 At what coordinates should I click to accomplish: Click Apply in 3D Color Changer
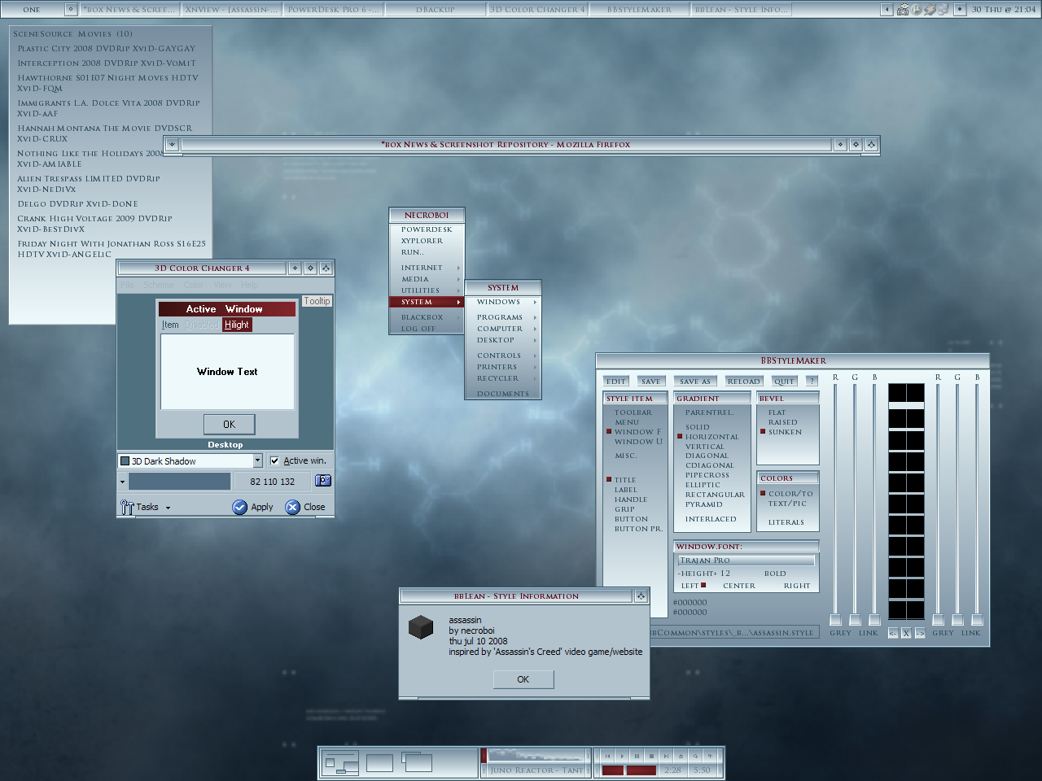[x=253, y=507]
